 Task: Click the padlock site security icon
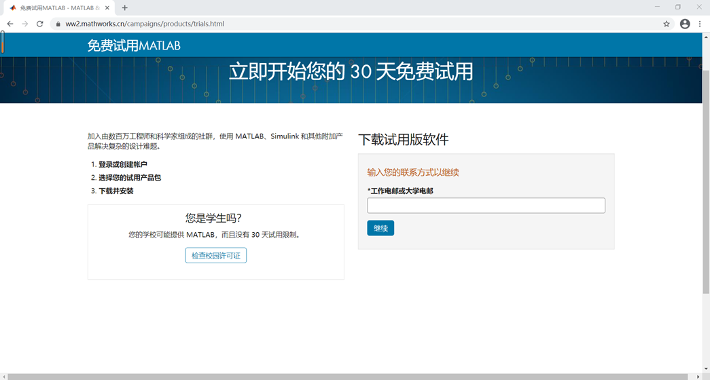(x=58, y=24)
